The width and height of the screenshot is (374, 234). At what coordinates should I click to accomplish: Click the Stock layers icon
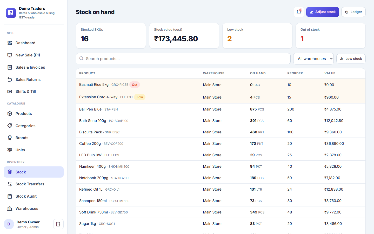tap(10, 172)
